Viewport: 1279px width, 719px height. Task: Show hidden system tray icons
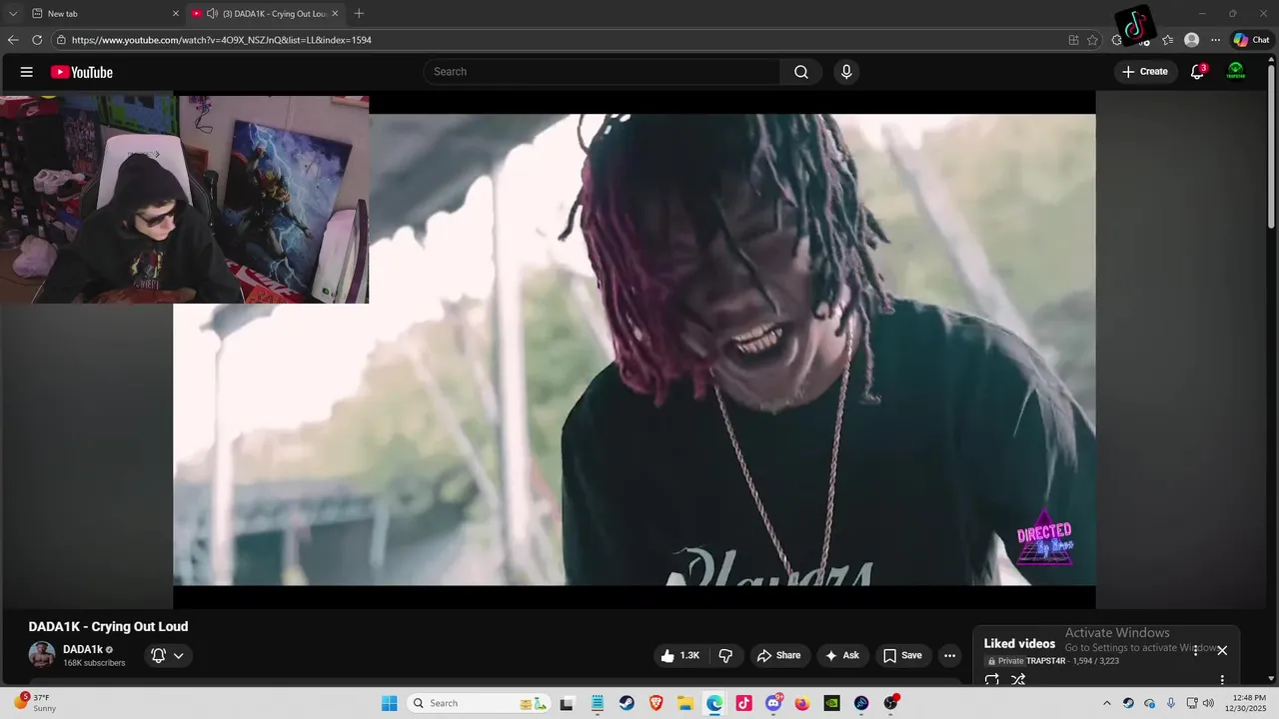1106,703
